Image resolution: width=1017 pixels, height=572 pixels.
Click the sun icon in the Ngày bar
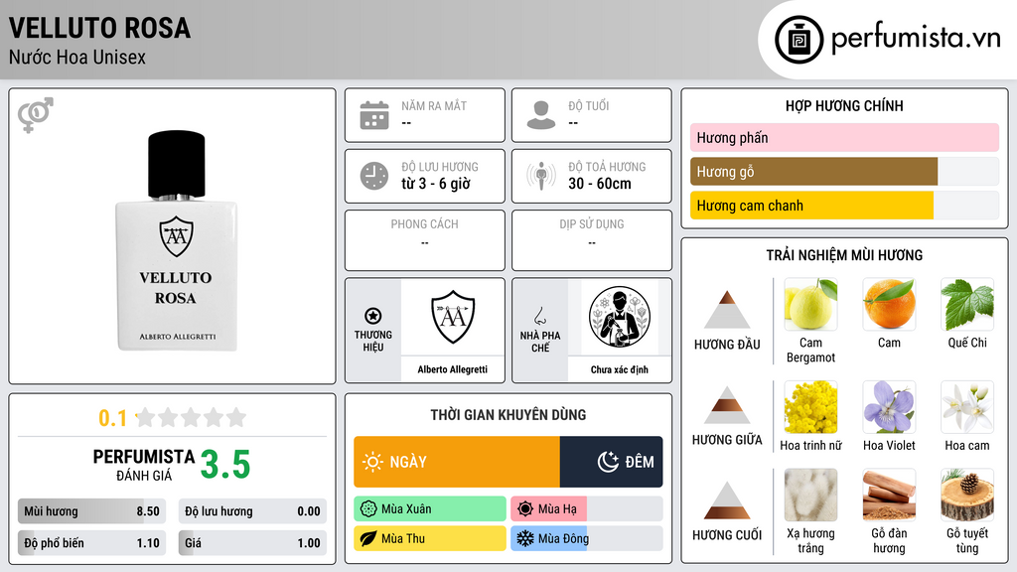tap(372, 462)
